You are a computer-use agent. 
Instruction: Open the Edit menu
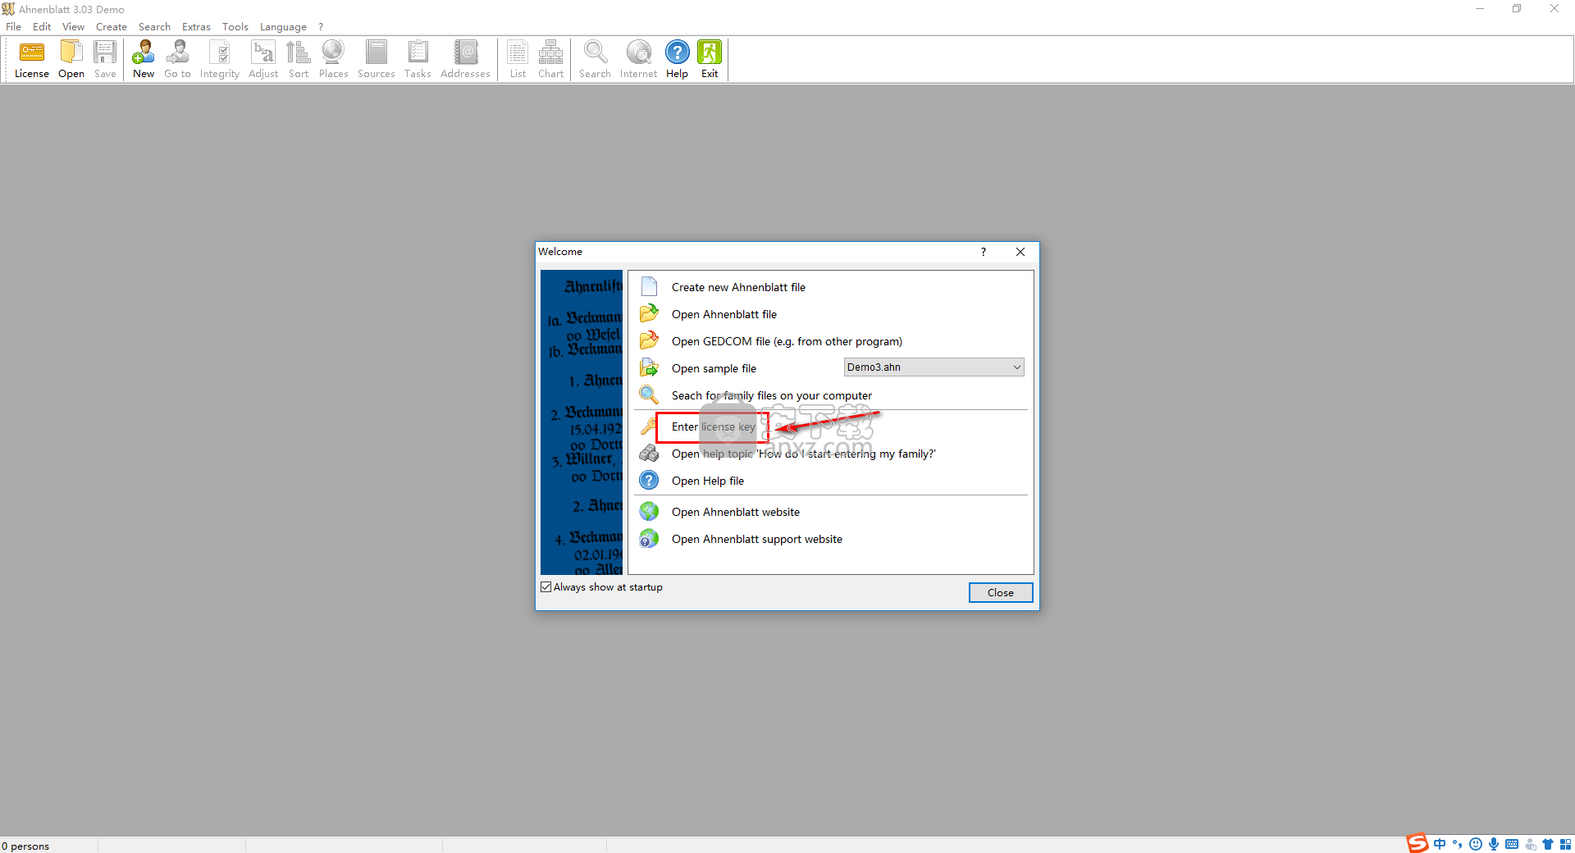click(42, 26)
